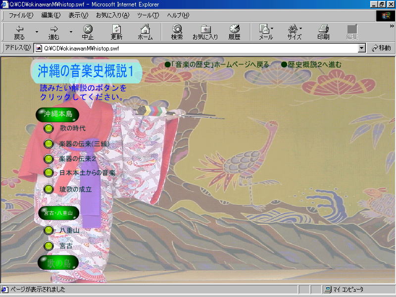Click the ページが表示されました status text
This screenshot has height=297, width=396.
point(38,290)
